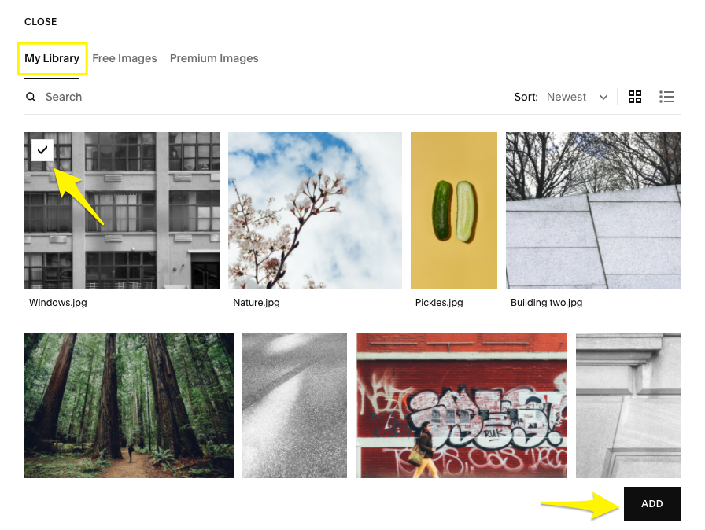Select the Pickles.jpg thumbnail
Screen dimensions: 705x530
coord(454,211)
